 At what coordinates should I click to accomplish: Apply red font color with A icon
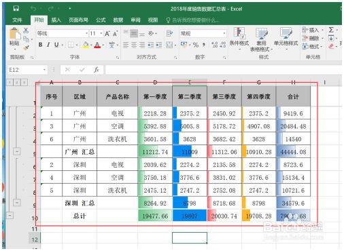[97, 45]
